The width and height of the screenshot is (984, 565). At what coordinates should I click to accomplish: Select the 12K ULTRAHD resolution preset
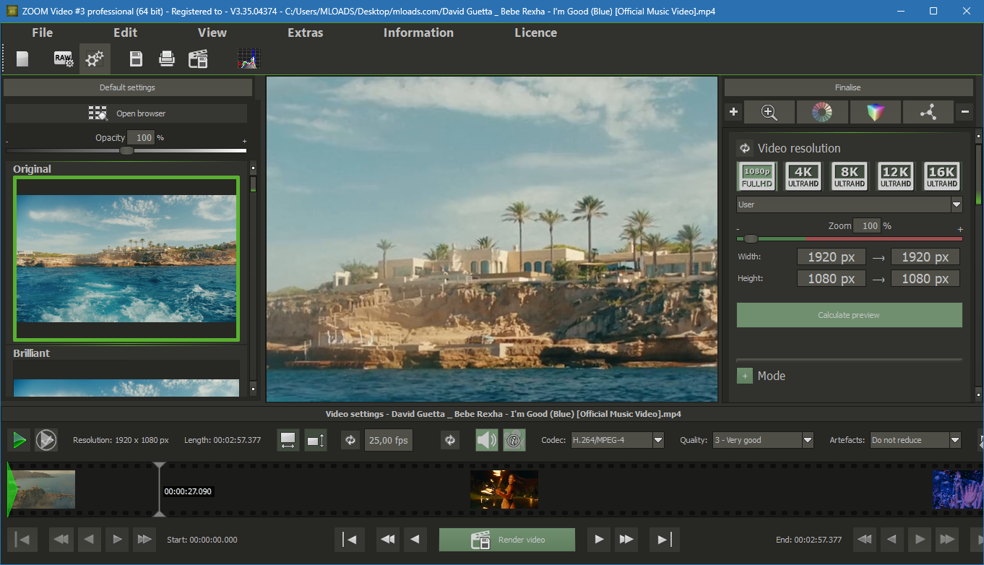point(895,176)
